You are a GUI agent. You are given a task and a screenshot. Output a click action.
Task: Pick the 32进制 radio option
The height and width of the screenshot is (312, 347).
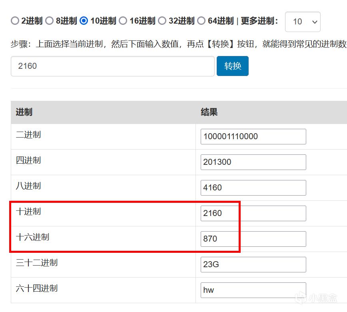tap(162, 21)
